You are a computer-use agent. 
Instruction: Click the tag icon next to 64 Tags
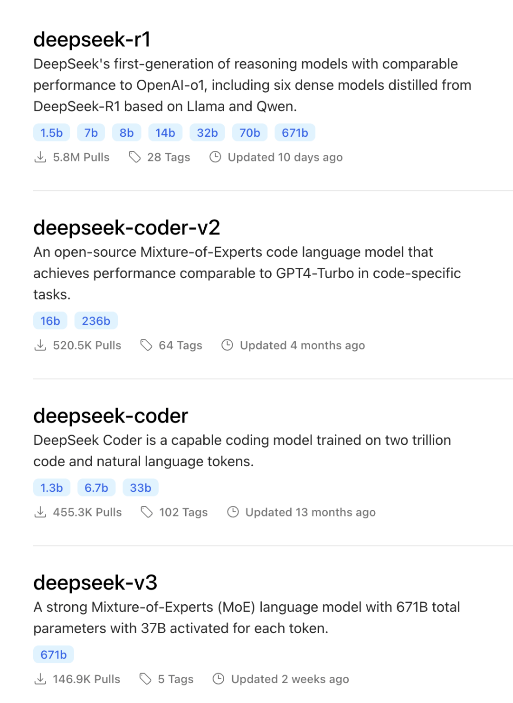146,345
